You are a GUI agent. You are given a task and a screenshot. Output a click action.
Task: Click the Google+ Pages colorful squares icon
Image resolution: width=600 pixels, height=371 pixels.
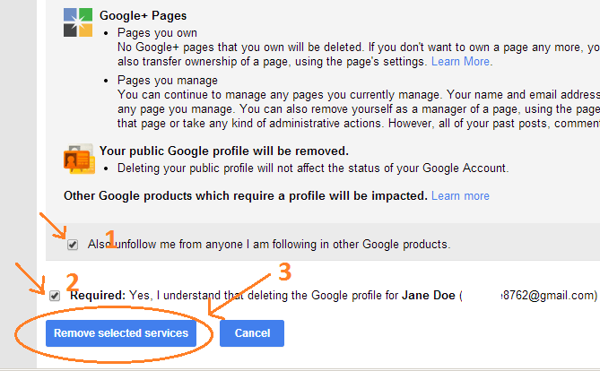click(78, 22)
